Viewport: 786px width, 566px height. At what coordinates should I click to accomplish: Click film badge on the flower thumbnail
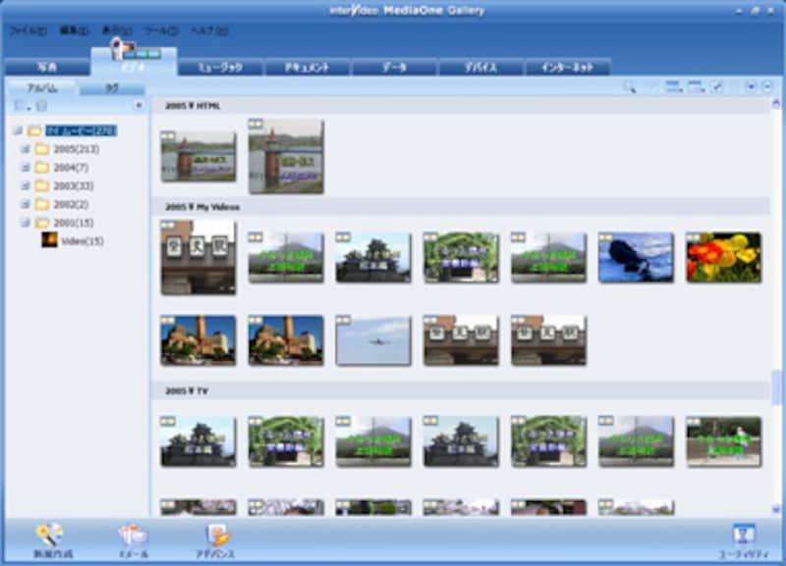pos(694,237)
